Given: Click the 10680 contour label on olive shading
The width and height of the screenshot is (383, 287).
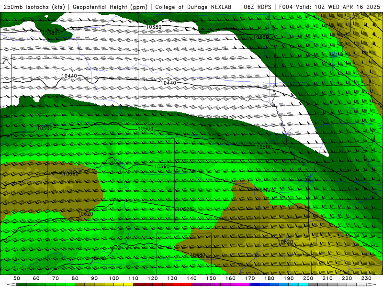Looking at the screenshot, I should point(197,255).
